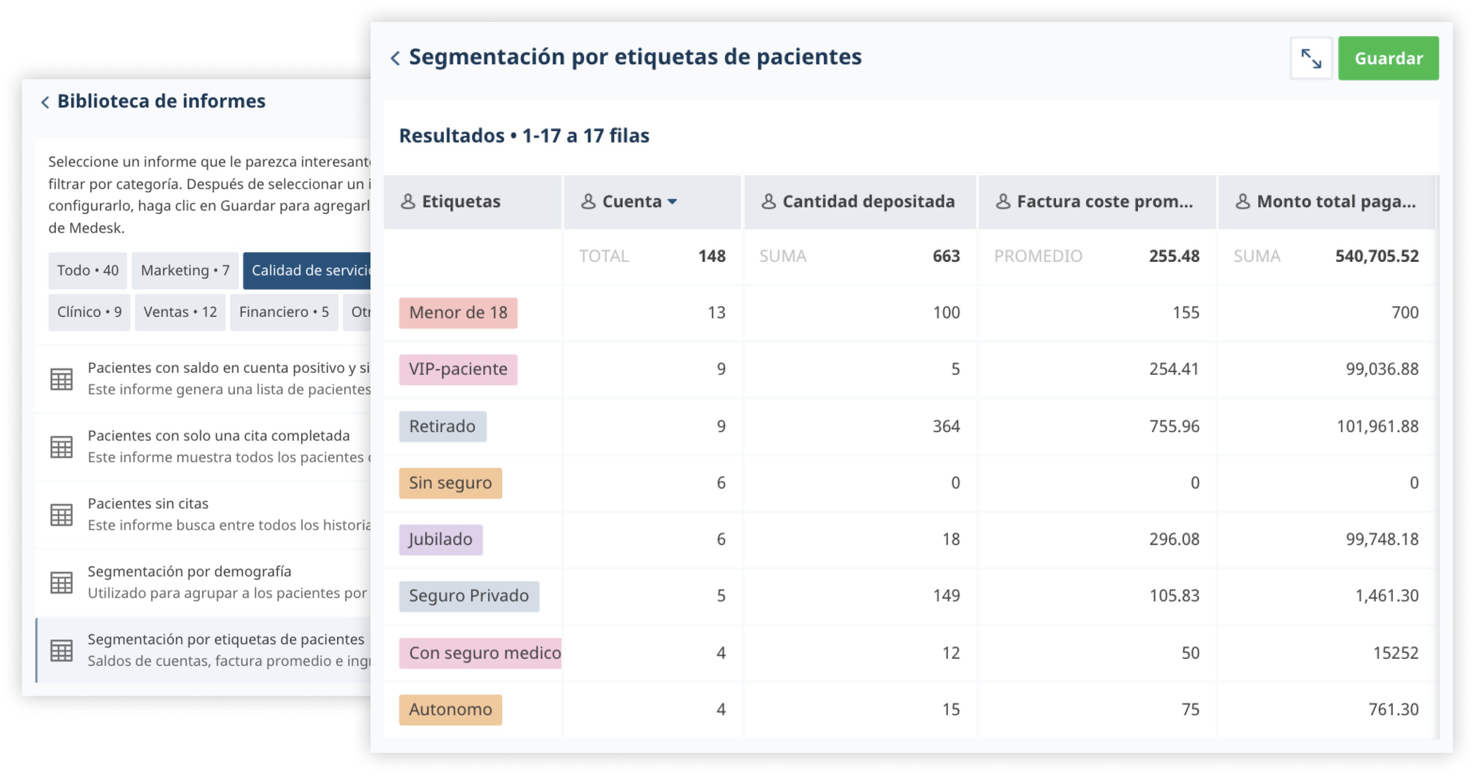Click the person icon on Cantidad depositada header

coord(768,202)
